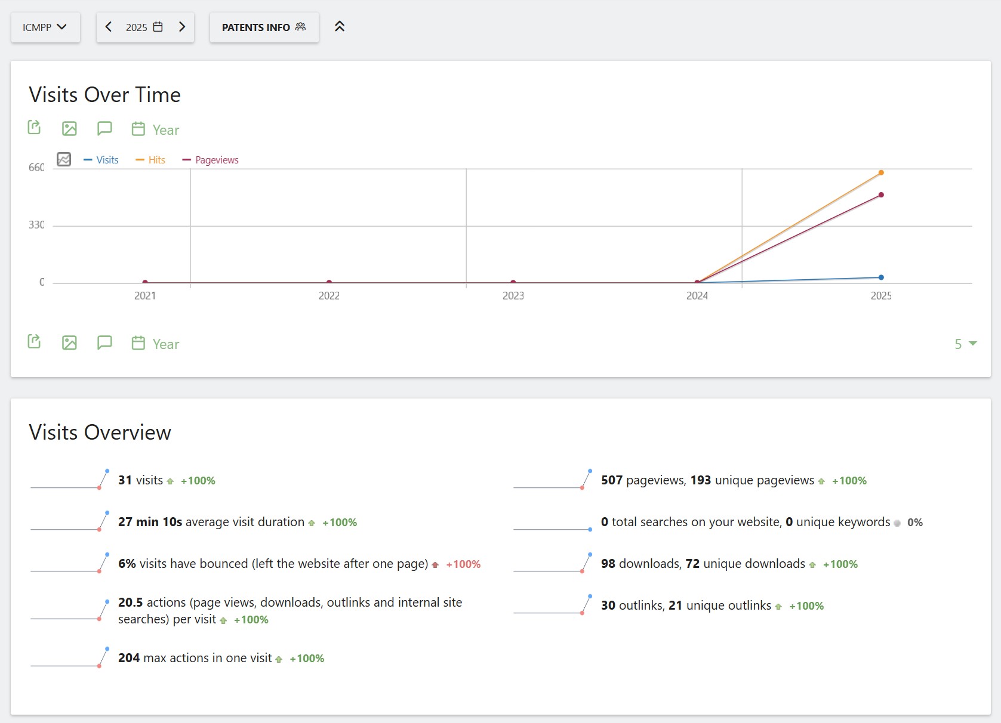Open annotations icon below the chart
The height and width of the screenshot is (723, 1001).
coord(104,342)
